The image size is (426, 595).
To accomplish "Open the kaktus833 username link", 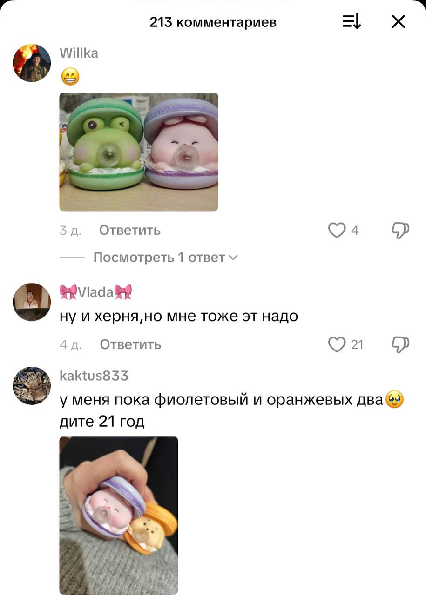I will tap(94, 376).
